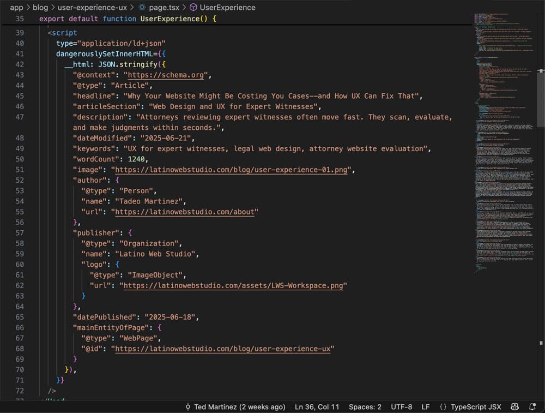Image resolution: width=545 pixels, height=413 pixels.
Task: Click the chevron after 'page.tsx' breadcrumb
Action: (x=185, y=7)
